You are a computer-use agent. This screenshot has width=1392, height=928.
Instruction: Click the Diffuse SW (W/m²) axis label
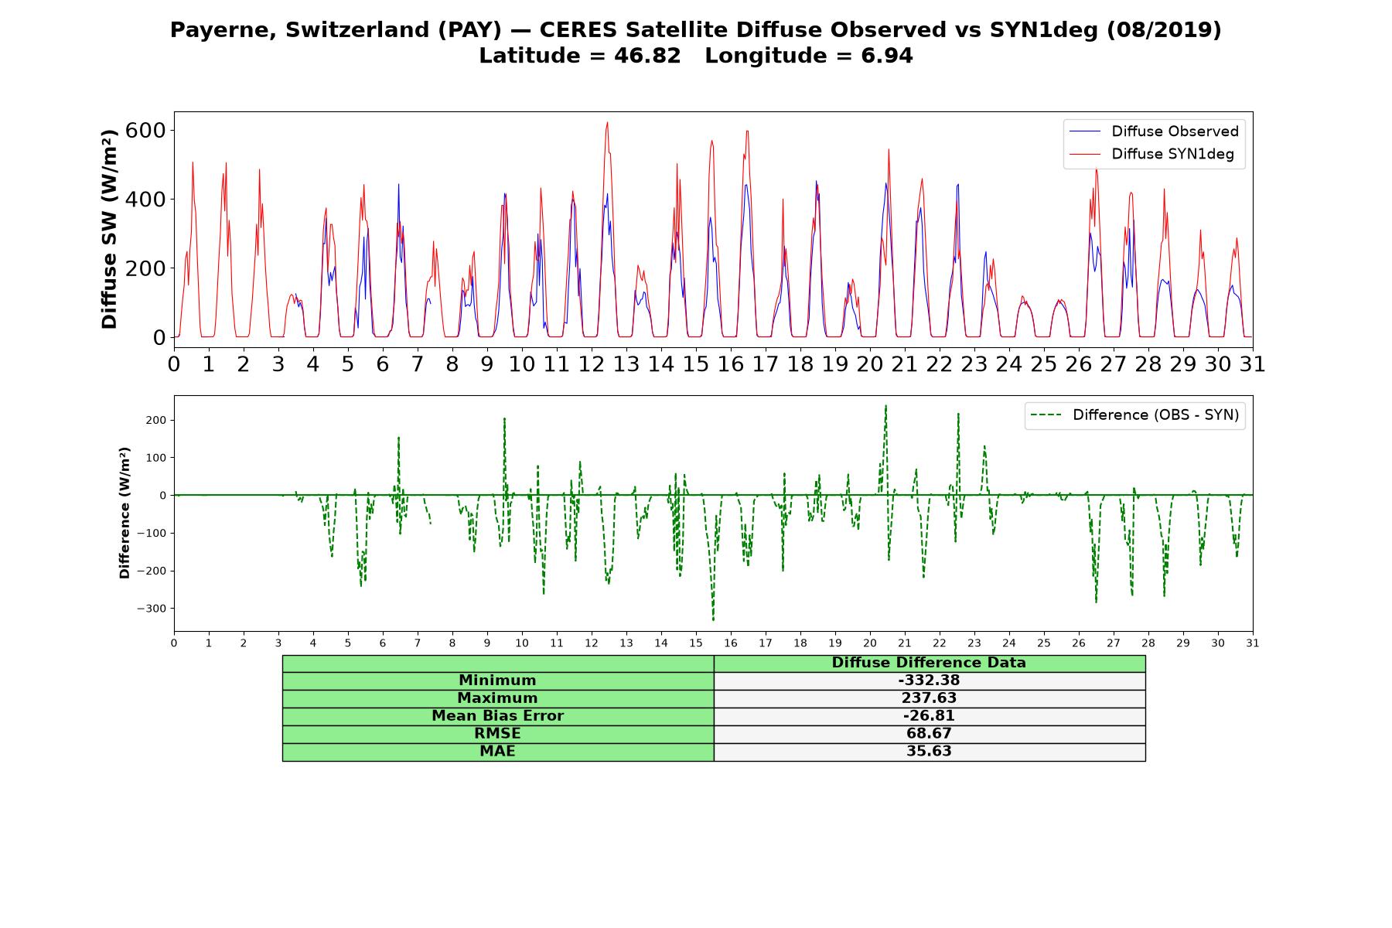coord(110,230)
